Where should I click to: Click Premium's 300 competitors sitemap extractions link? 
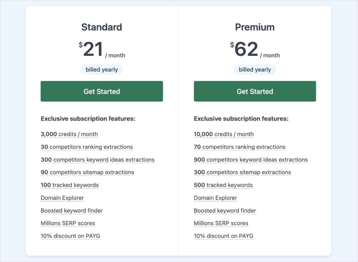click(242, 172)
